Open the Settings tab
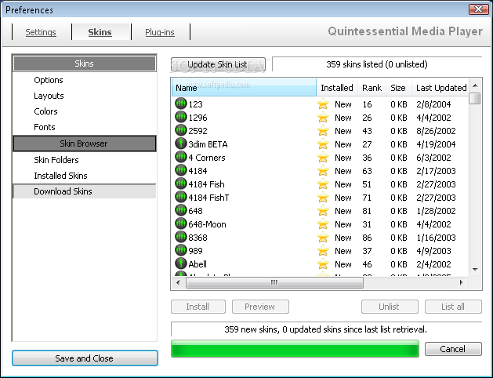Screen dimensions: 493x378 pyautogui.click(x=41, y=32)
